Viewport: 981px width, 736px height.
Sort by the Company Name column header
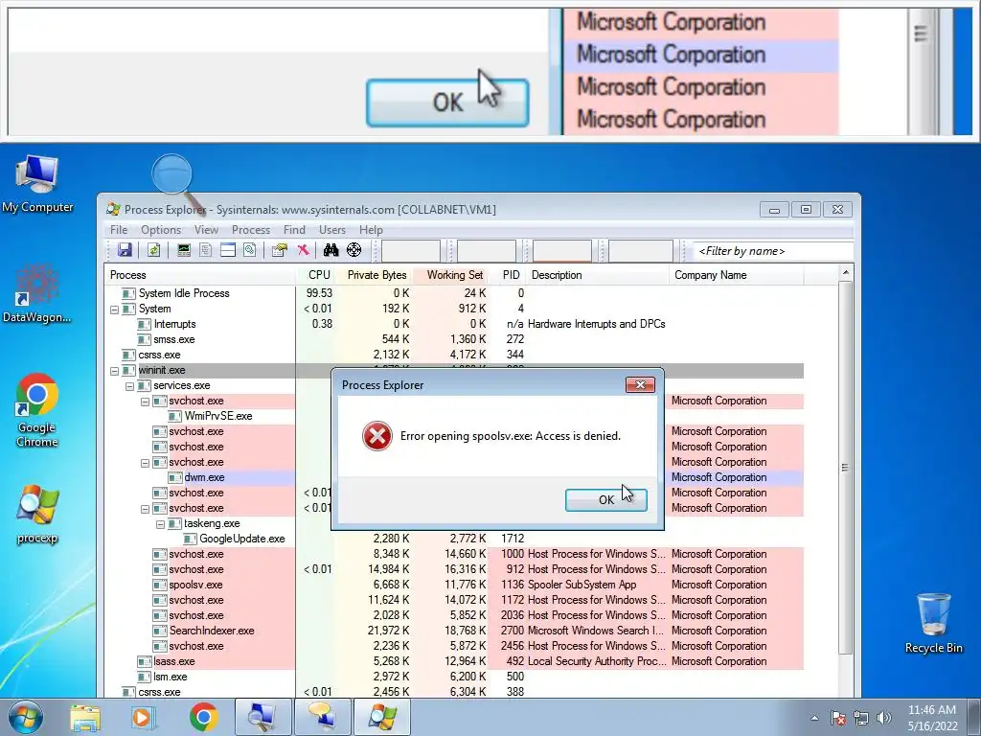coord(737,275)
